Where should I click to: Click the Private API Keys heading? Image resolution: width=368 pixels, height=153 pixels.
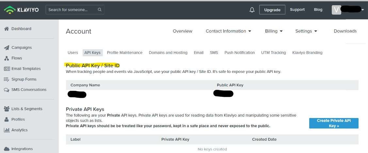[85, 109]
